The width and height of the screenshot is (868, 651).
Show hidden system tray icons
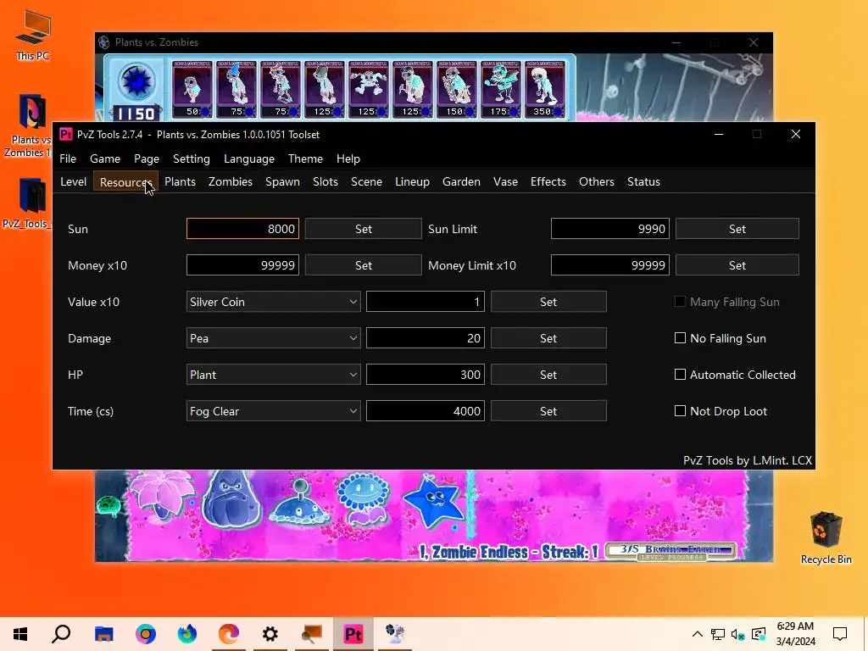[698, 634]
